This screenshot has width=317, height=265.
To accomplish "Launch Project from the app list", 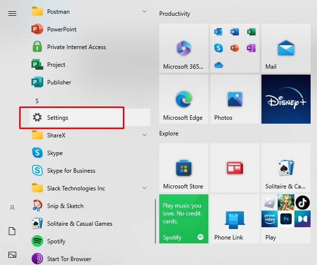I will pyautogui.click(x=90, y=65).
